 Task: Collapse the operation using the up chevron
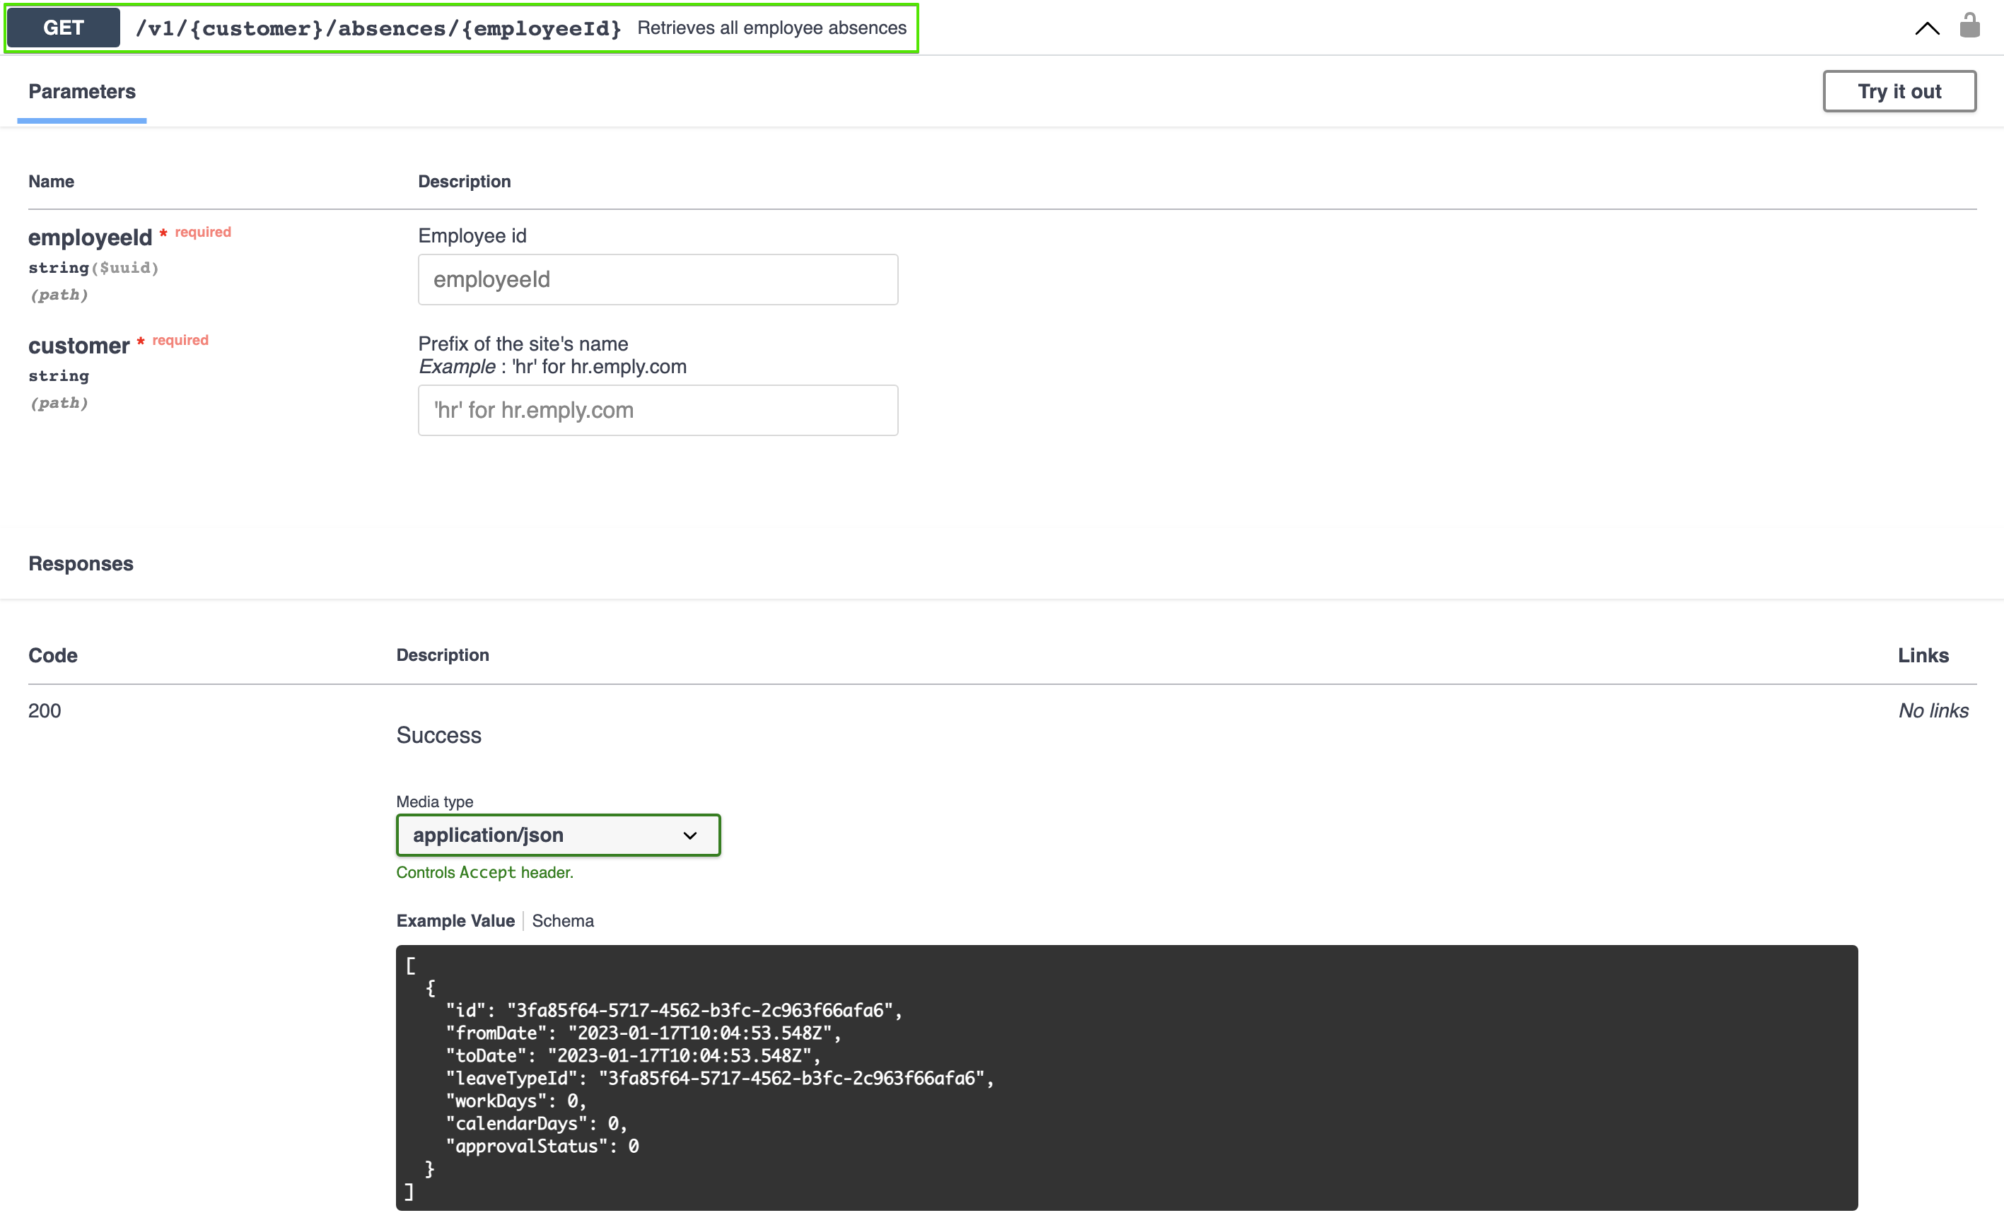coord(1927,28)
